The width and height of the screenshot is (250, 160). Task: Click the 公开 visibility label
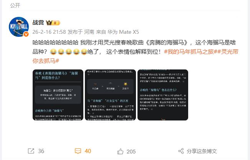(15, 6)
